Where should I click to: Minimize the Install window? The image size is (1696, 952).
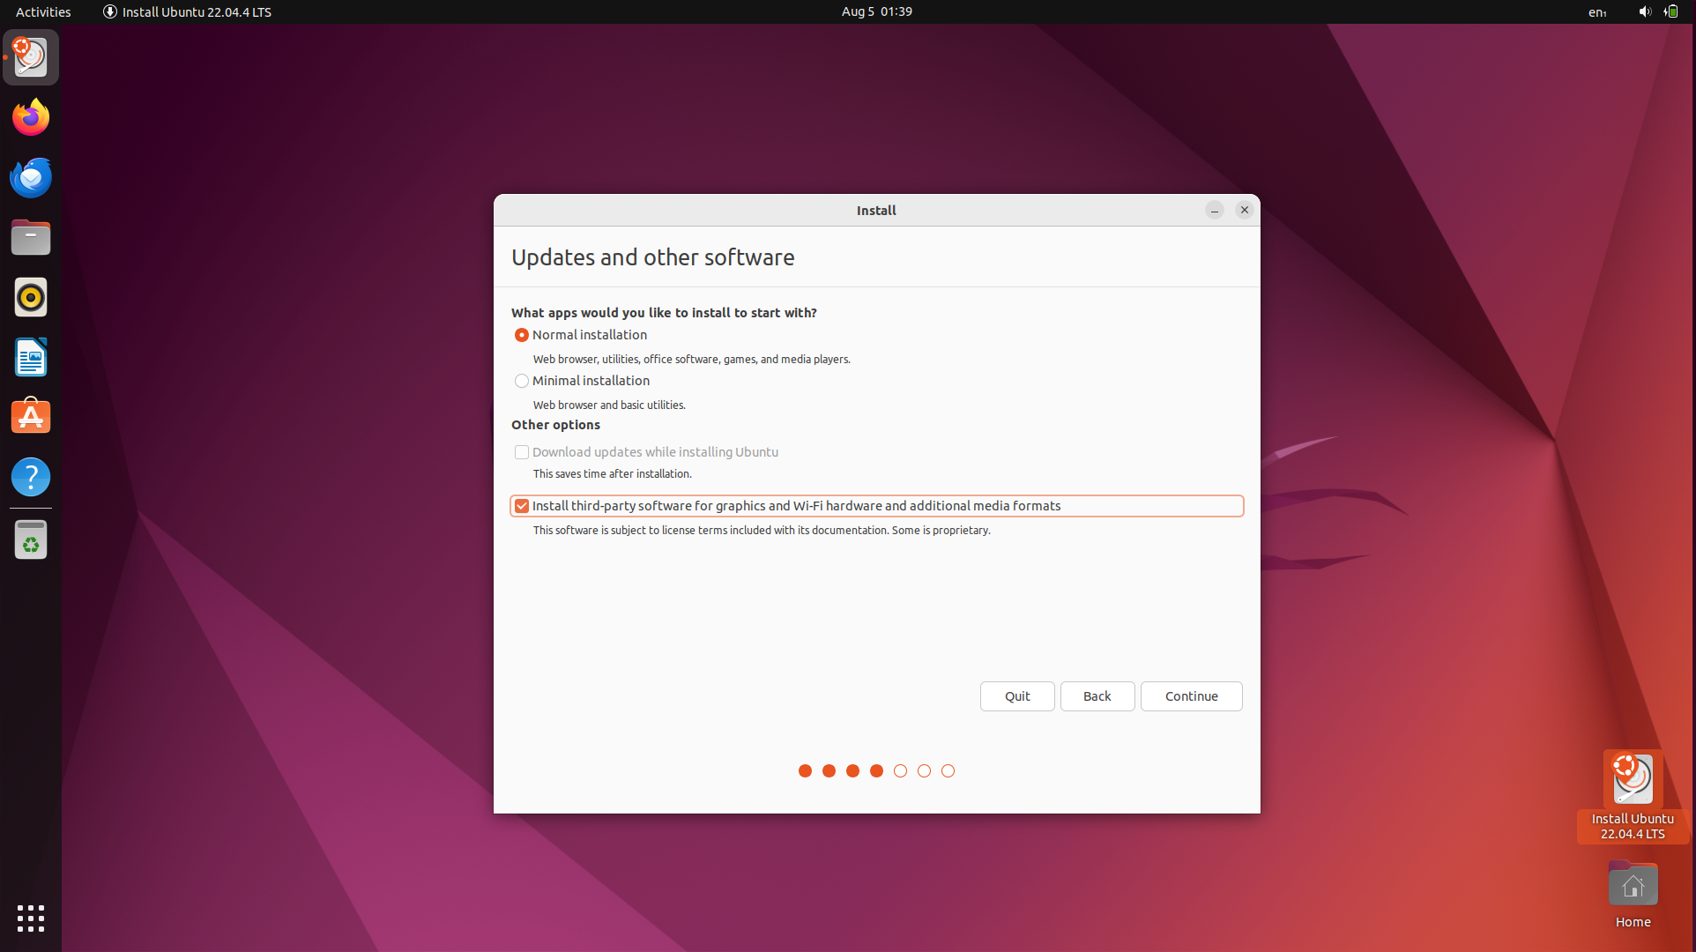pos(1215,210)
